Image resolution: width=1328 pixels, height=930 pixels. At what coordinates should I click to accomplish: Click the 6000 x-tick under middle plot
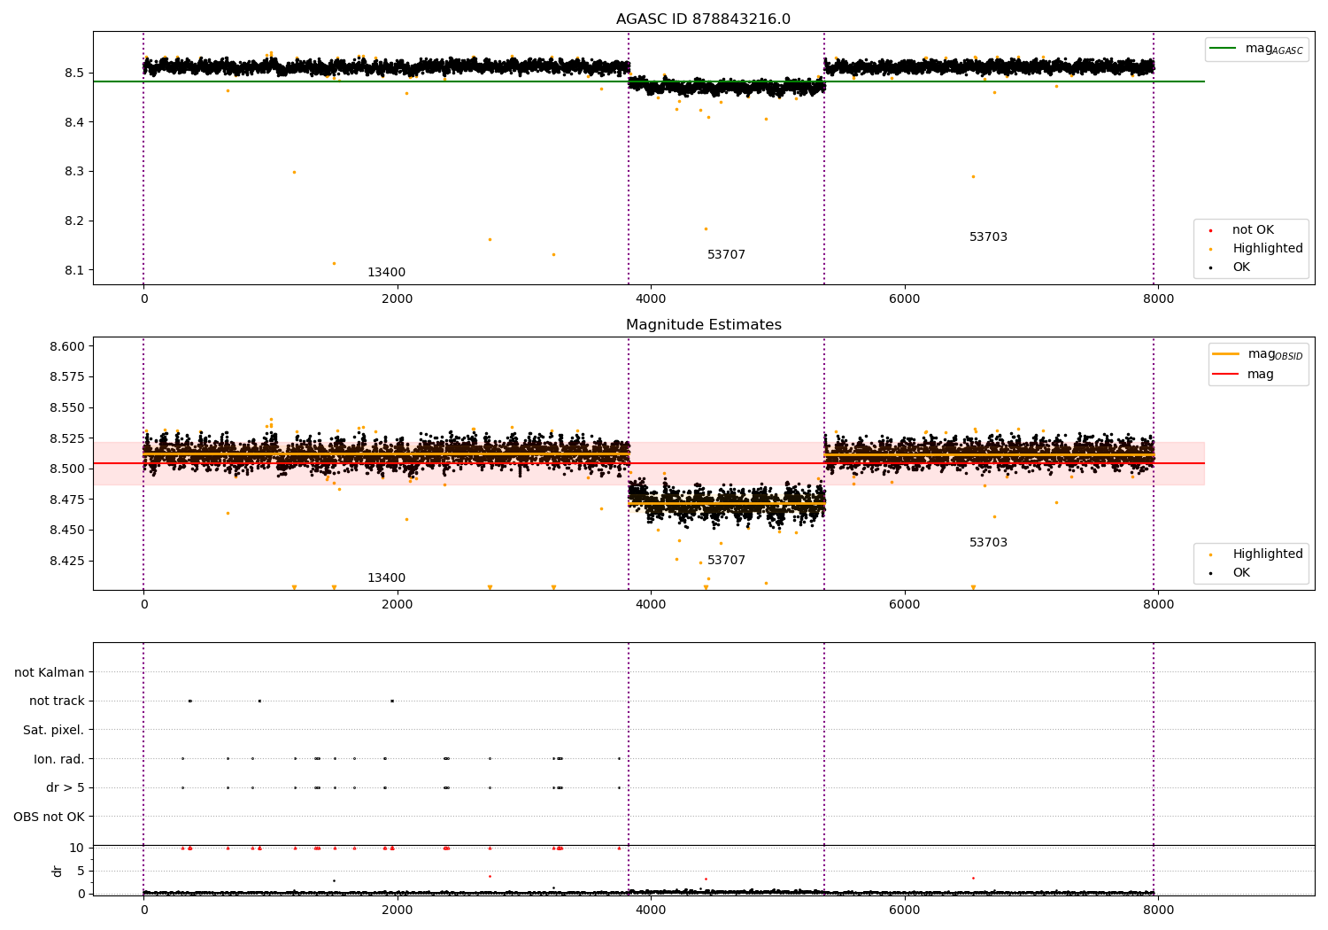point(905,605)
